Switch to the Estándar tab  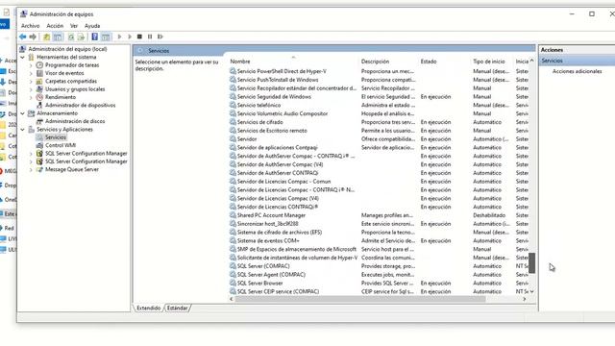pyautogui.click(x=177, y=309)
